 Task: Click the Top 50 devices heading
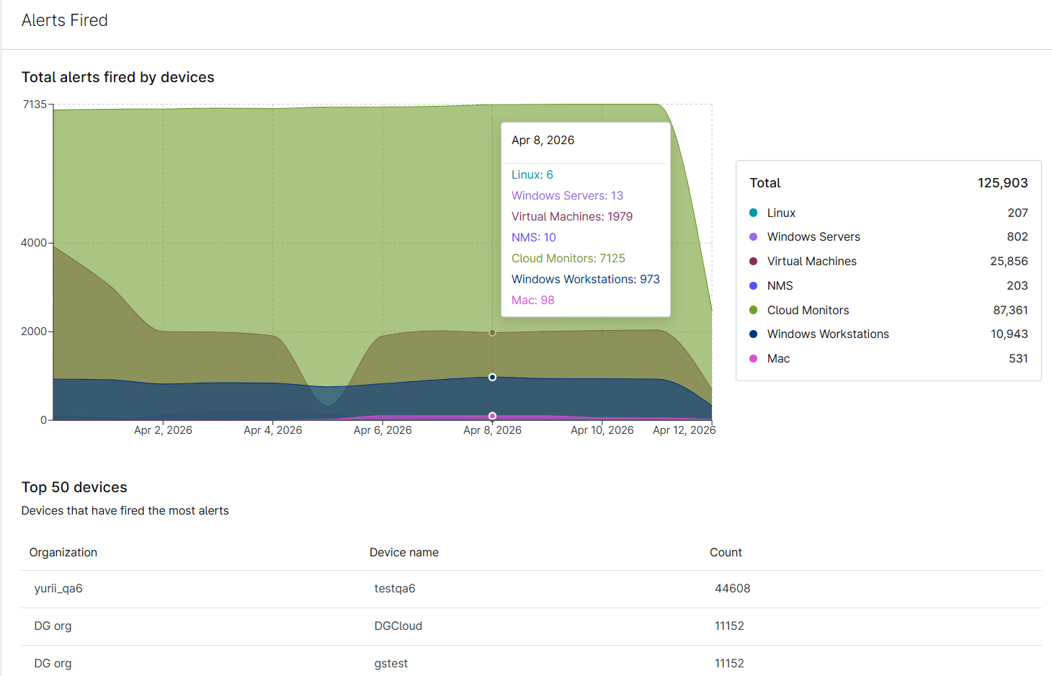pos(74,487)
